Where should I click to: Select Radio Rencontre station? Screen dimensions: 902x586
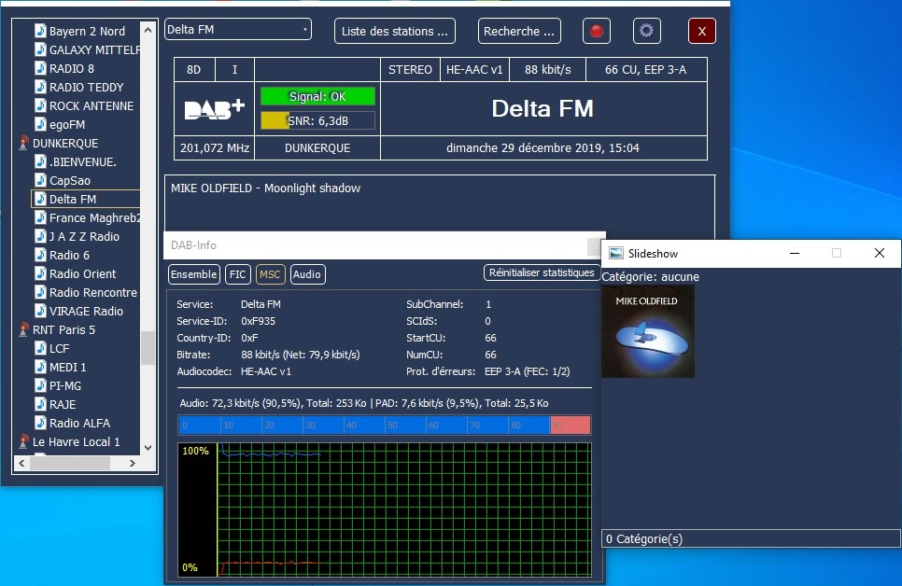[x=93, y=292]
